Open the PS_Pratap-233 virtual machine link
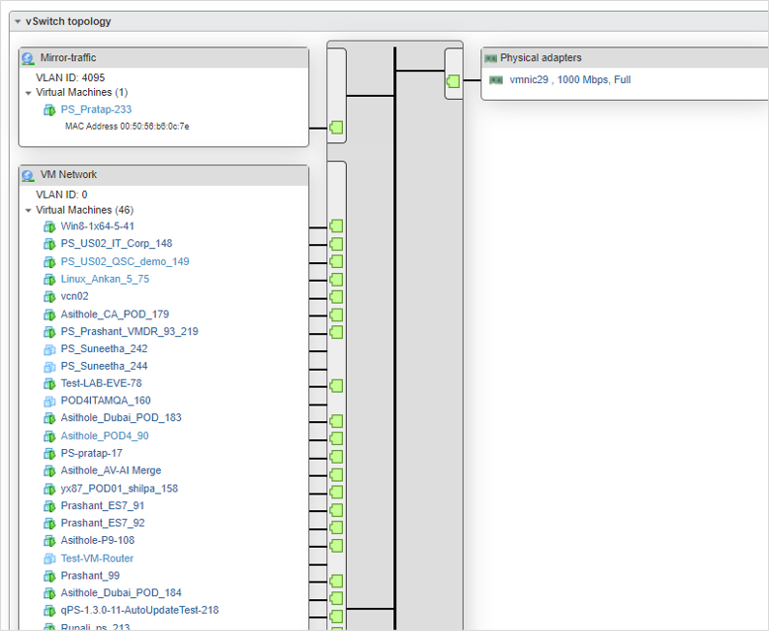This screenshot has width=769, height=631. [96, 109]
